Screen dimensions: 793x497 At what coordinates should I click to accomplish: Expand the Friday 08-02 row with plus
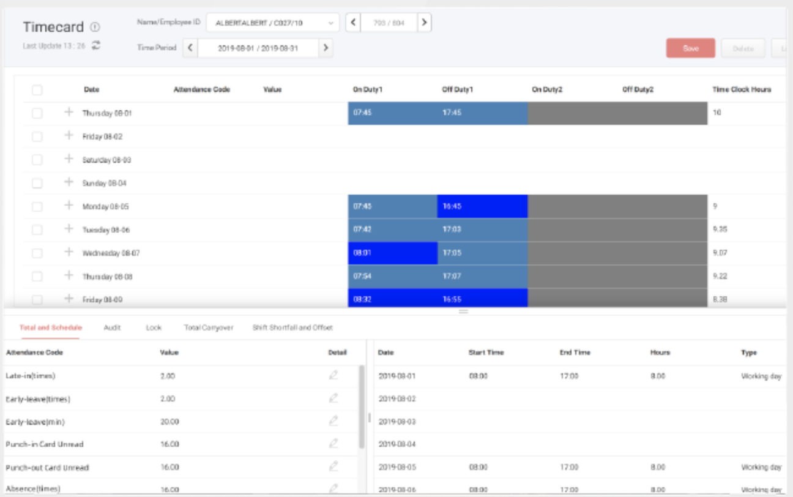tap(69, 136)
